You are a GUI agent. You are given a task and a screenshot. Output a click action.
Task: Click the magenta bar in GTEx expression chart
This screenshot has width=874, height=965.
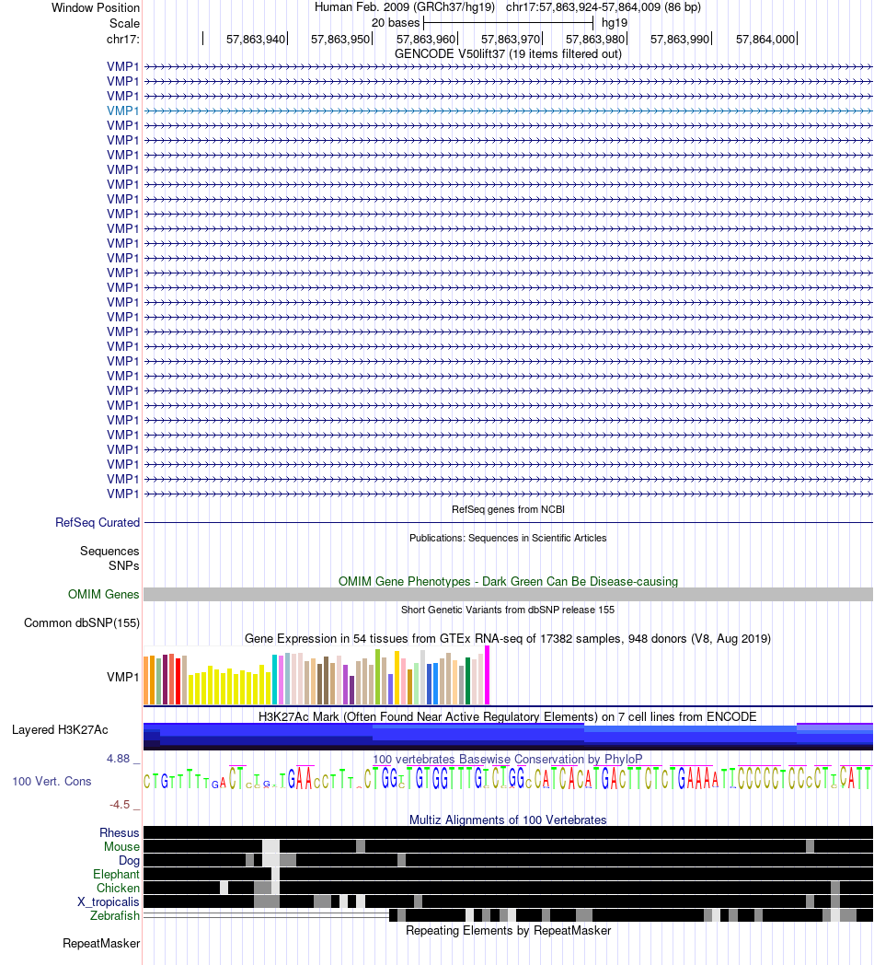click(487, 675)
